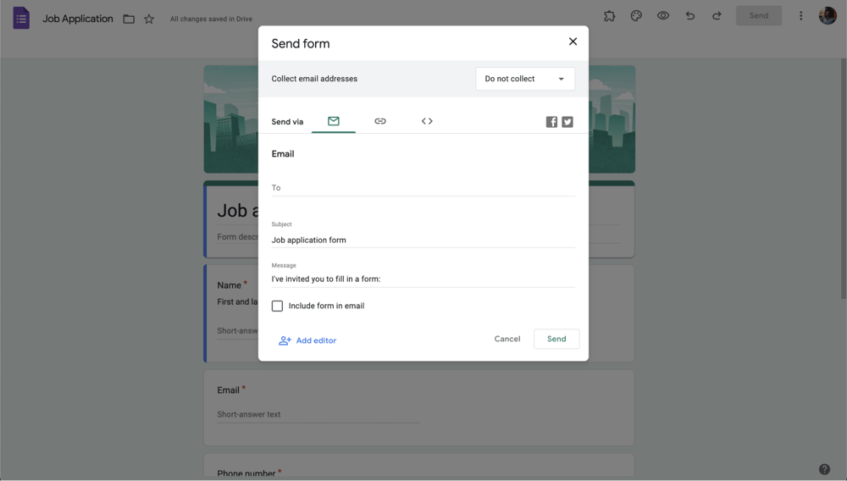Click the Google Forms home icon
The height and width of the screenshot is (481, 847).
pyautogui.click(x=21, y=18)
